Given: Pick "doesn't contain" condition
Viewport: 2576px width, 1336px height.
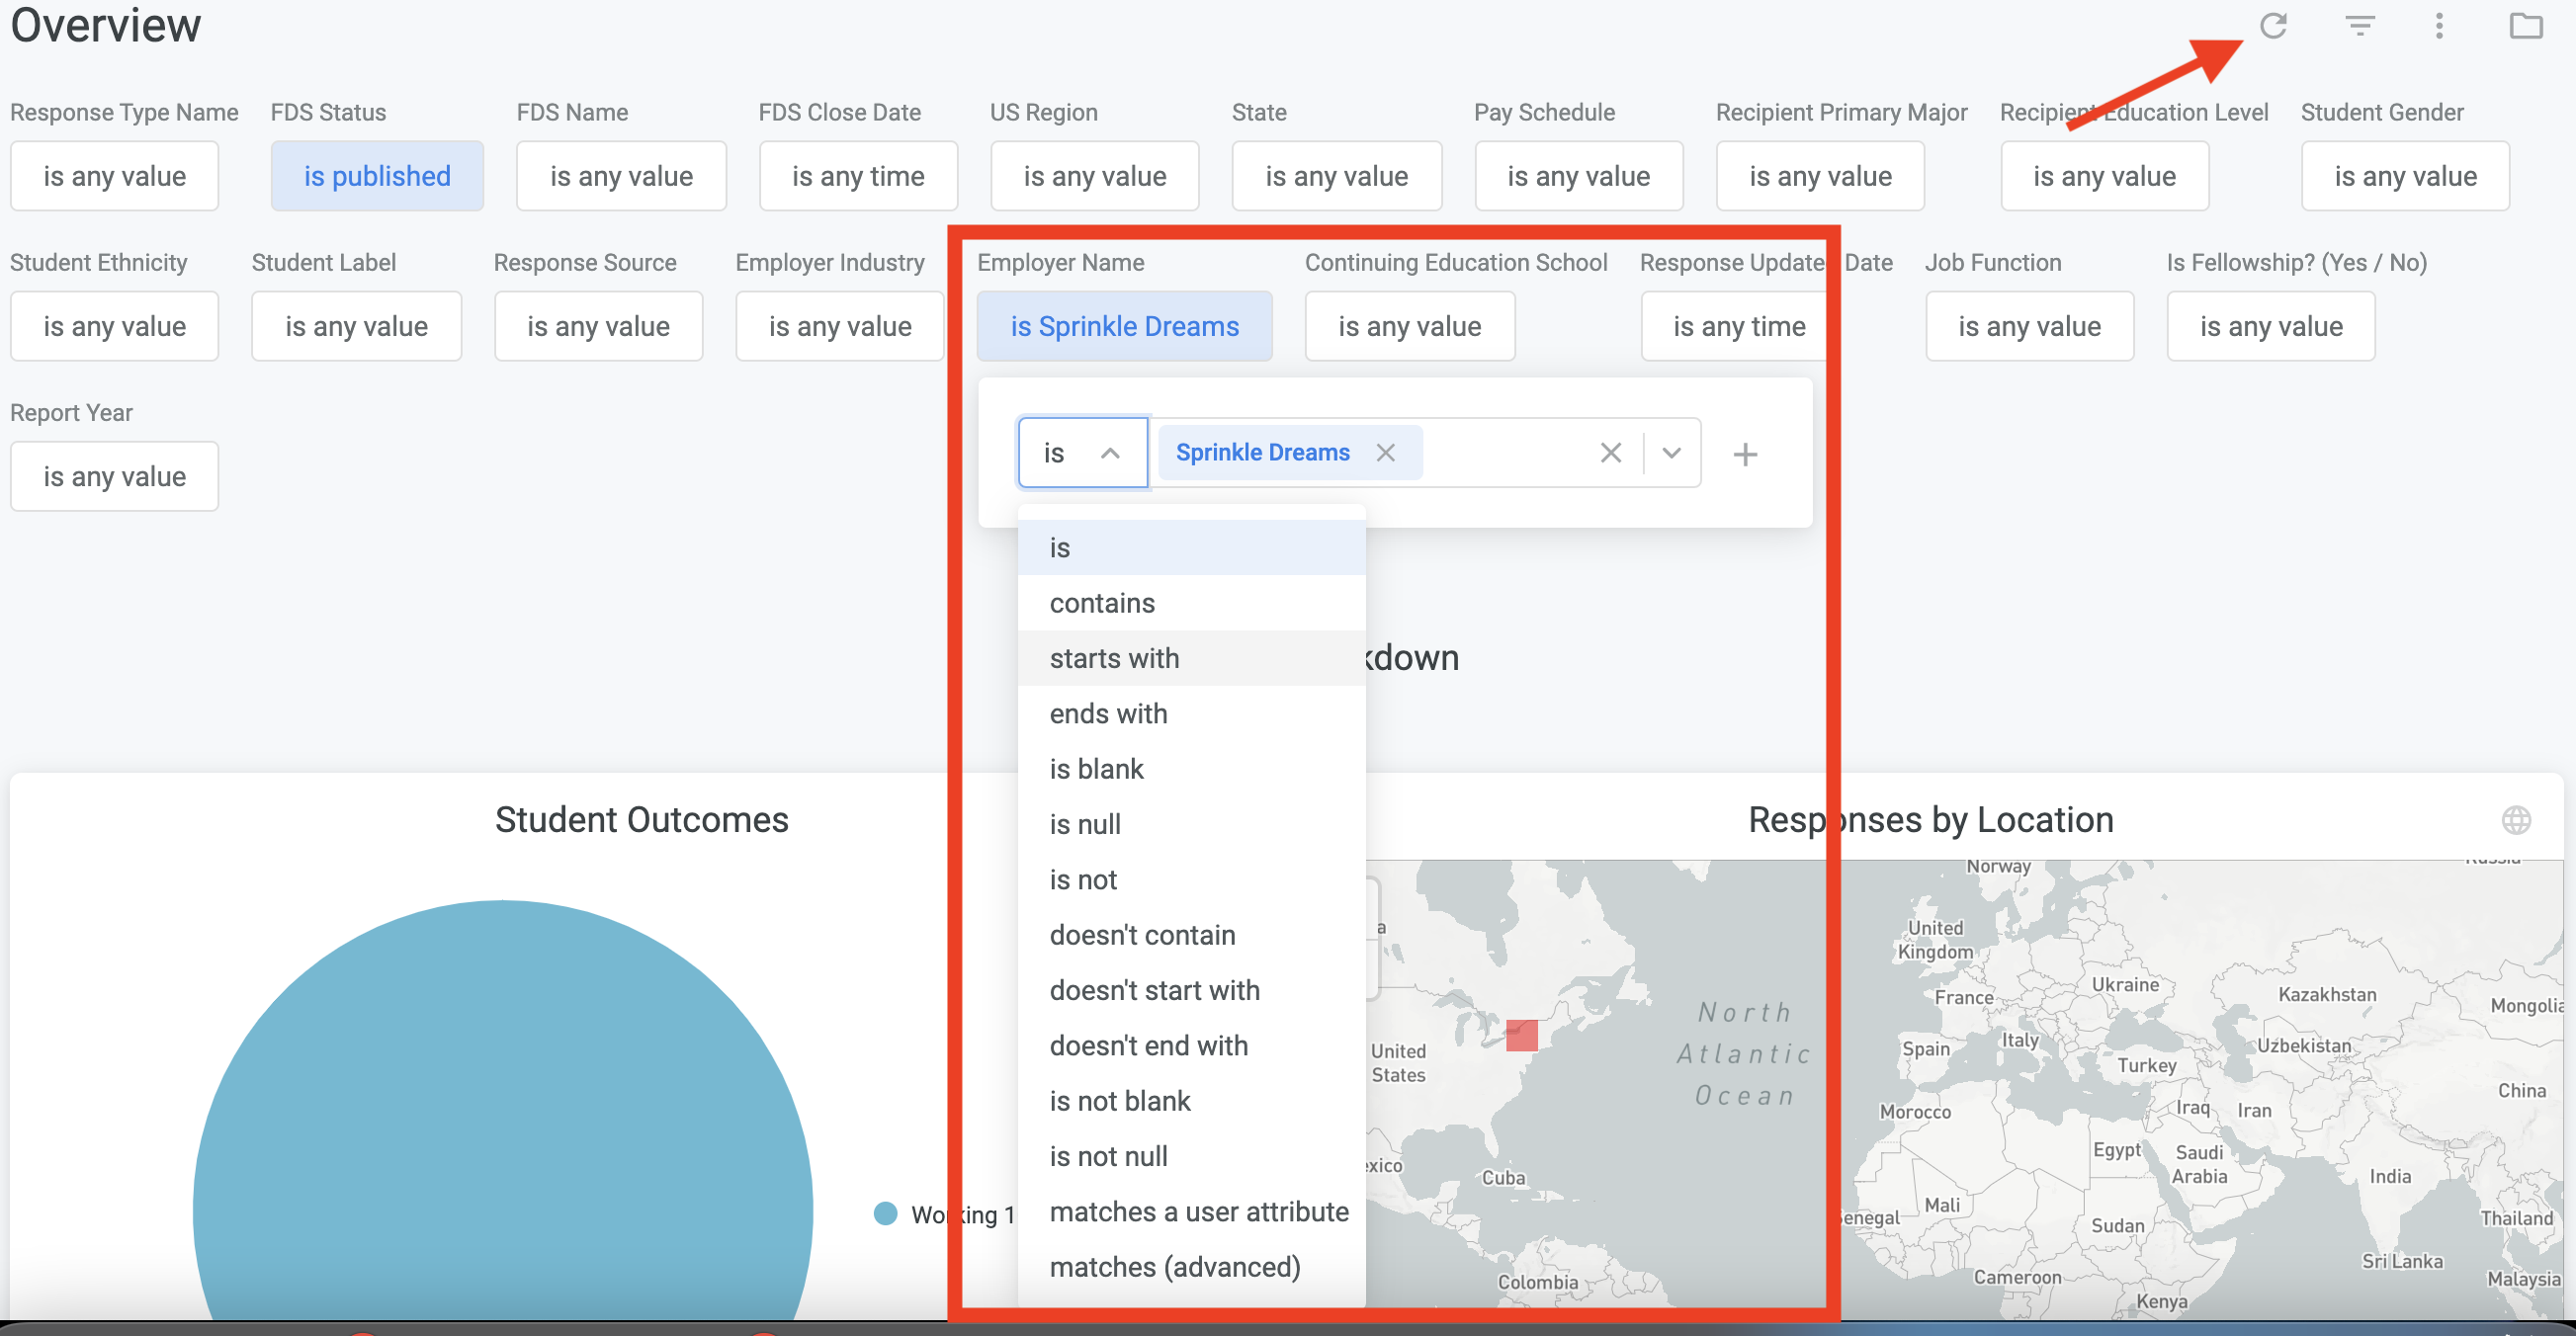Looking at the screenshot, I should 1191,935.
